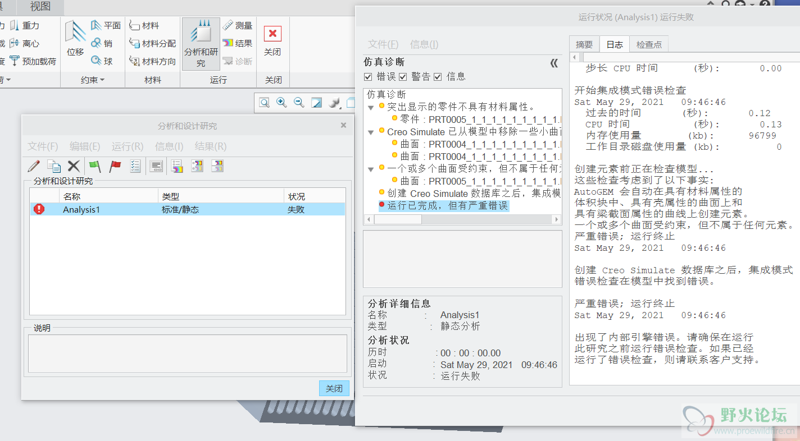
Task: Click the refit zoom icon in graphics toolbar
Action: point(264,103)
